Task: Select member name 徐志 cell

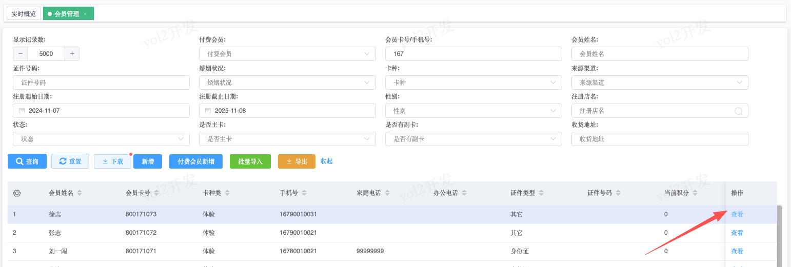Action: click(x=55, y=214)
